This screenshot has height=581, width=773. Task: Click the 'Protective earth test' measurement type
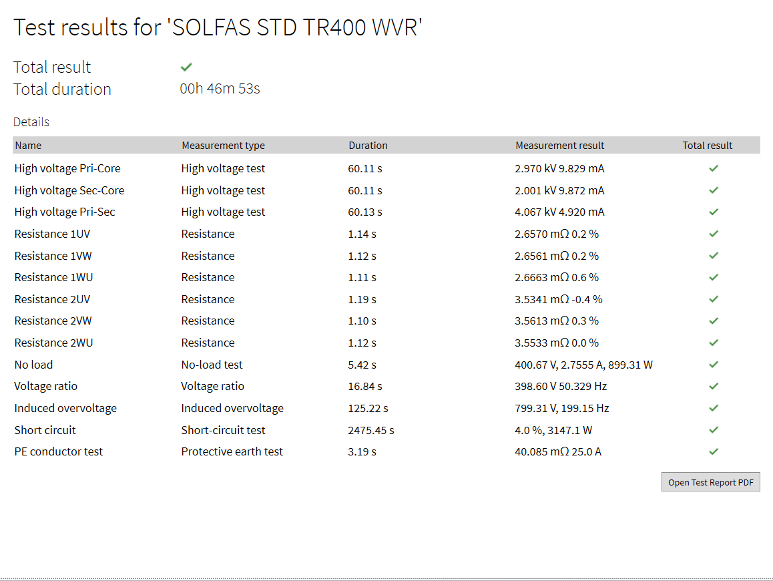pyautogui.click(x=232, y=452)
